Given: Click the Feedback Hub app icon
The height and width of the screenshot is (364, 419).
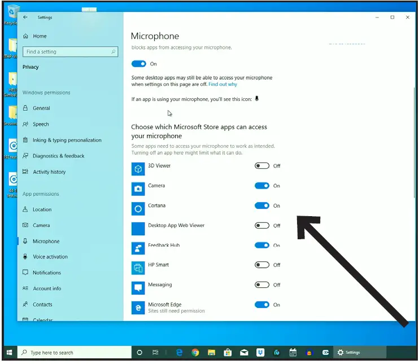Looking at the screenshot, I should 138,248.
